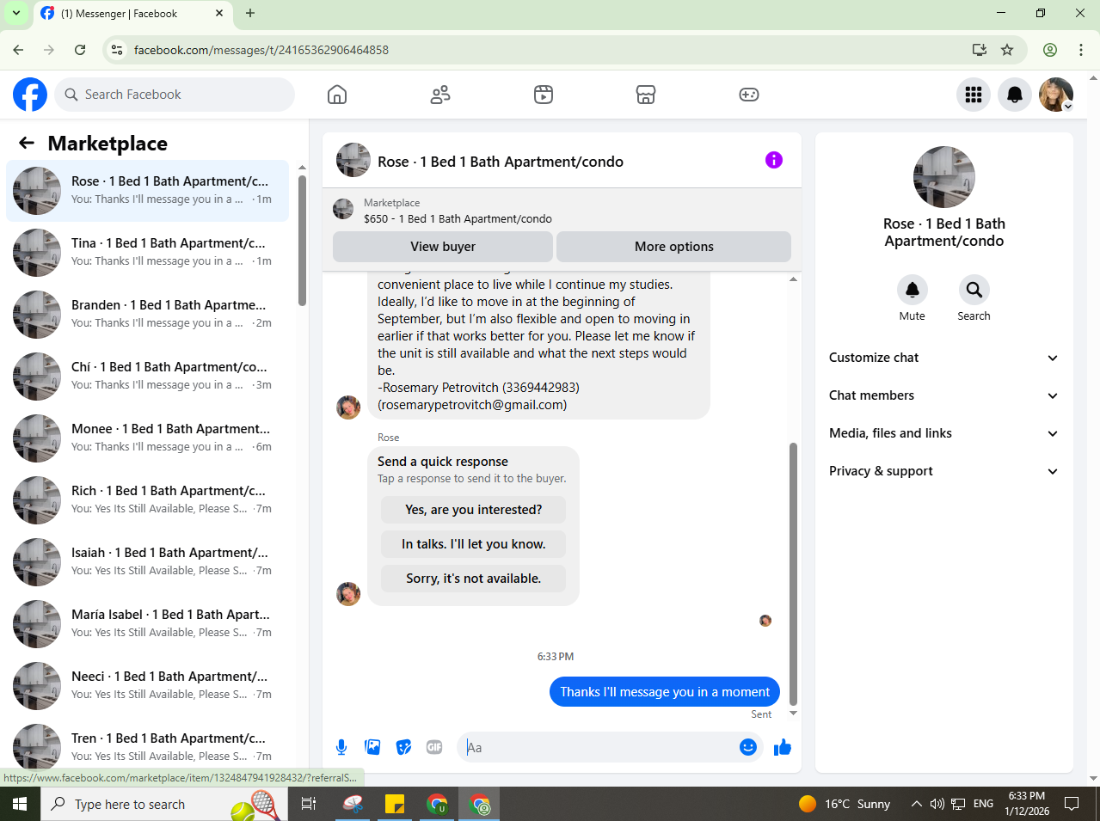1100x821 pixels.
Task: Expand Media, files and links section
Action: (943, 433)
